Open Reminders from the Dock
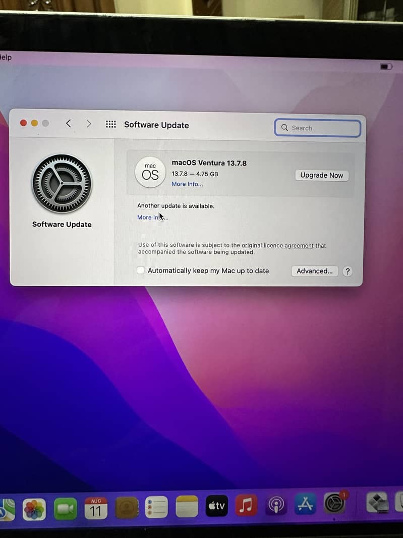This screenshot has height=538, width=403. [x=156, y=507]
